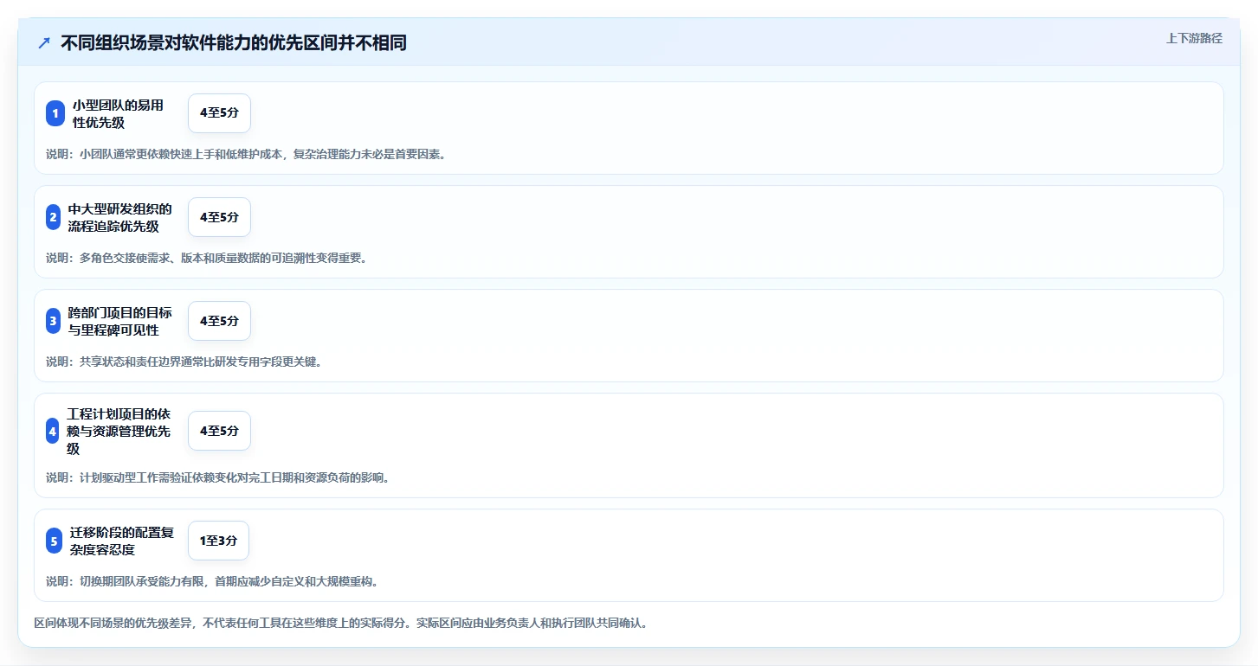Select the 4至5分 pill for 跨部门项目的目标与里程碑可见性
This screenshot has width=1258, height=666.
(219, 321)
